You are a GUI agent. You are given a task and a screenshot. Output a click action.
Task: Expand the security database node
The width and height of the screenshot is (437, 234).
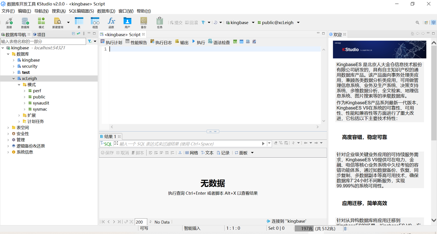(x=14, y=66)
